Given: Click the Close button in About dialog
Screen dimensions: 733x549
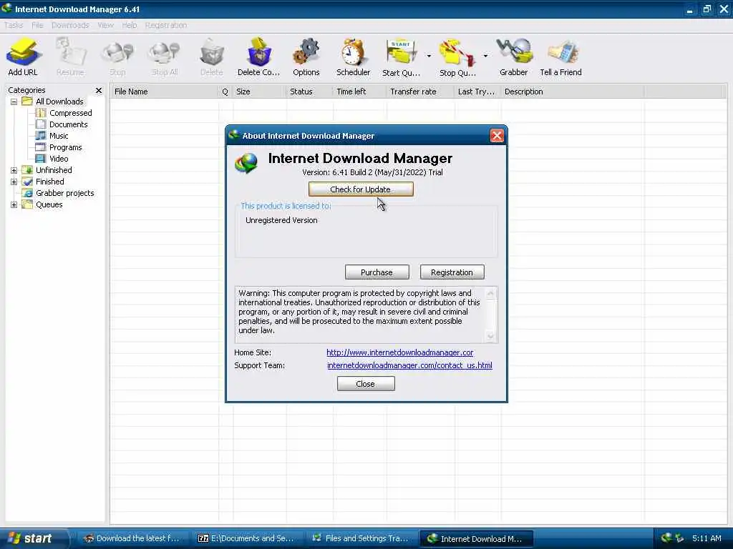Looking at the screenshot, I should 366,384.
